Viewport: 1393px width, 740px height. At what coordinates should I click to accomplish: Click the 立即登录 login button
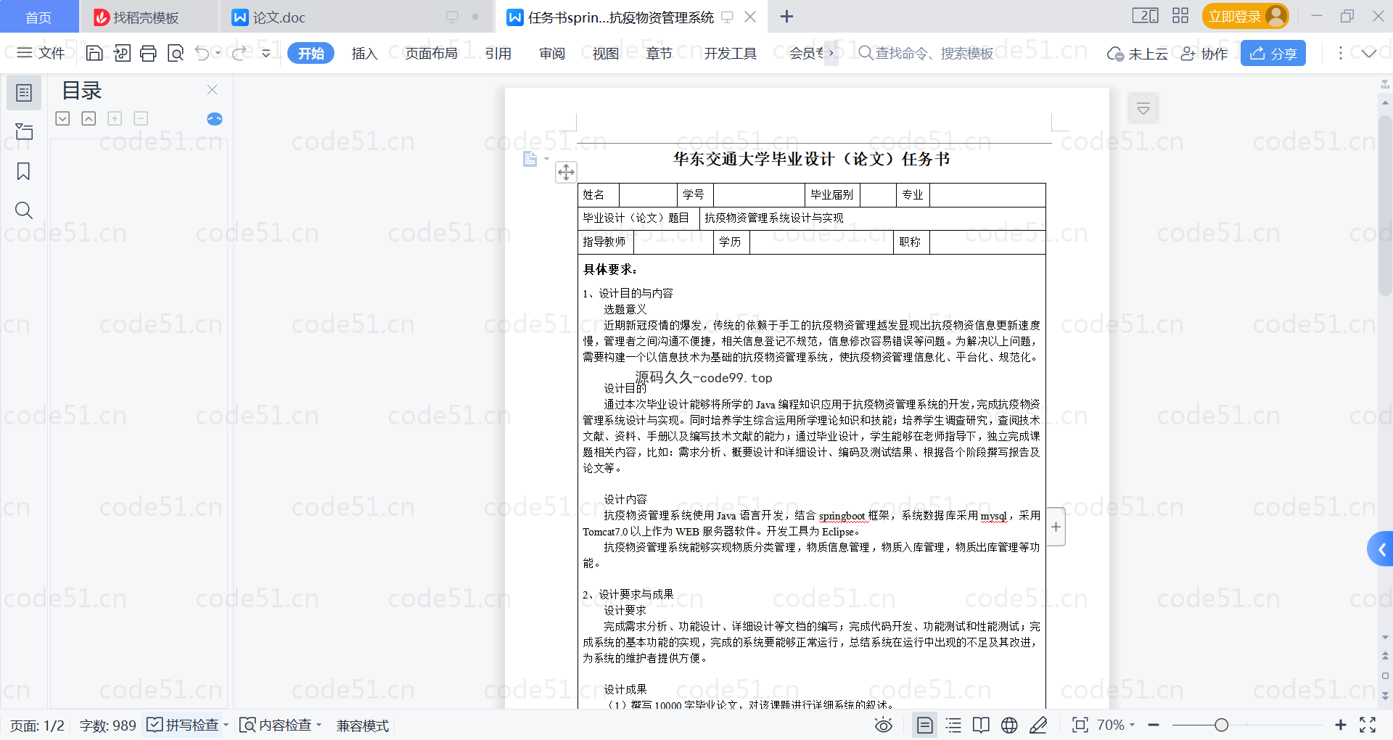coord(1246,16)
